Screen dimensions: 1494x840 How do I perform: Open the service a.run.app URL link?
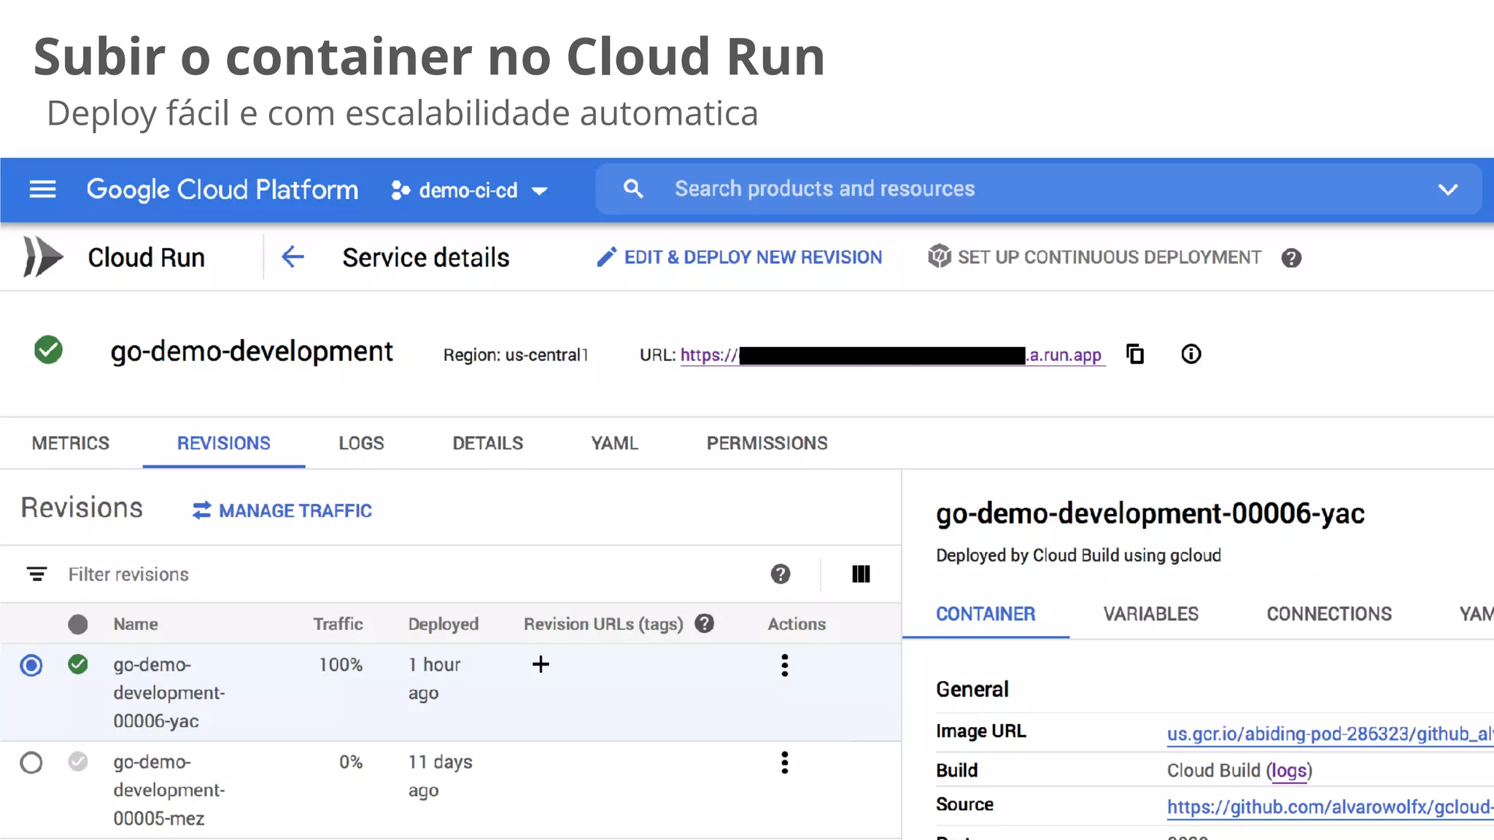(893, 355)
